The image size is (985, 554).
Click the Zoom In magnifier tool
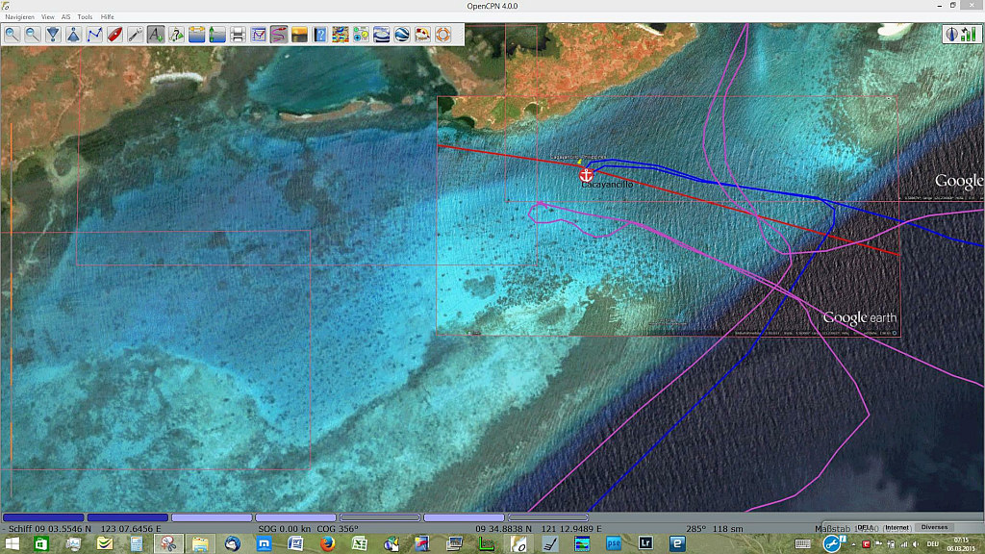pyautogui.click(x=12, y=35)
